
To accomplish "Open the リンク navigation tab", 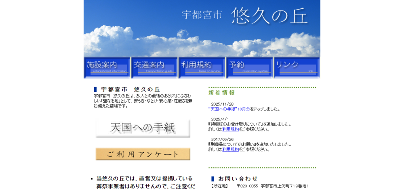I will tap(297, 68).
